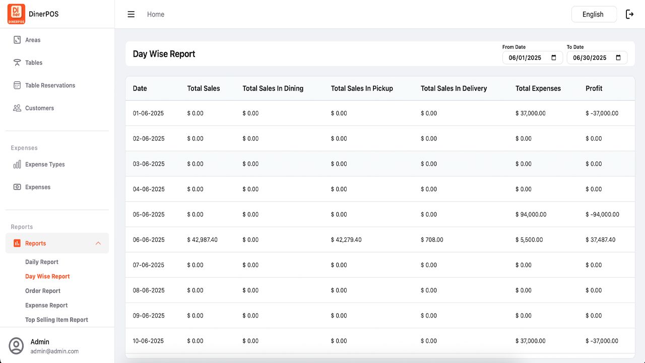Click the Expense Types chart icon
Viewport: 645px width, 363px height.
pos(17,164)
